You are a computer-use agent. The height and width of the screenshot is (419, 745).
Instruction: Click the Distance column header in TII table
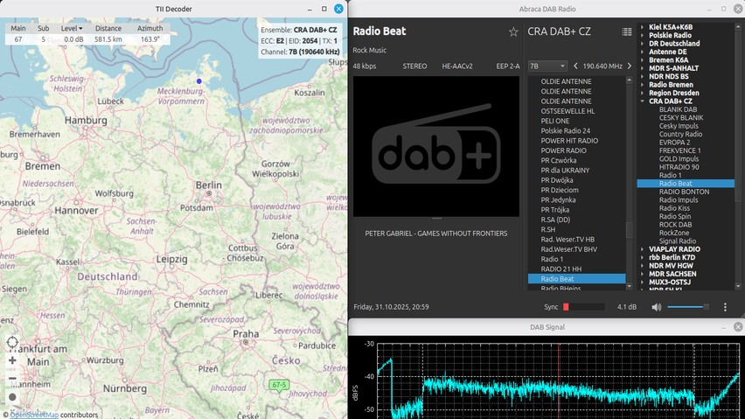108,28
